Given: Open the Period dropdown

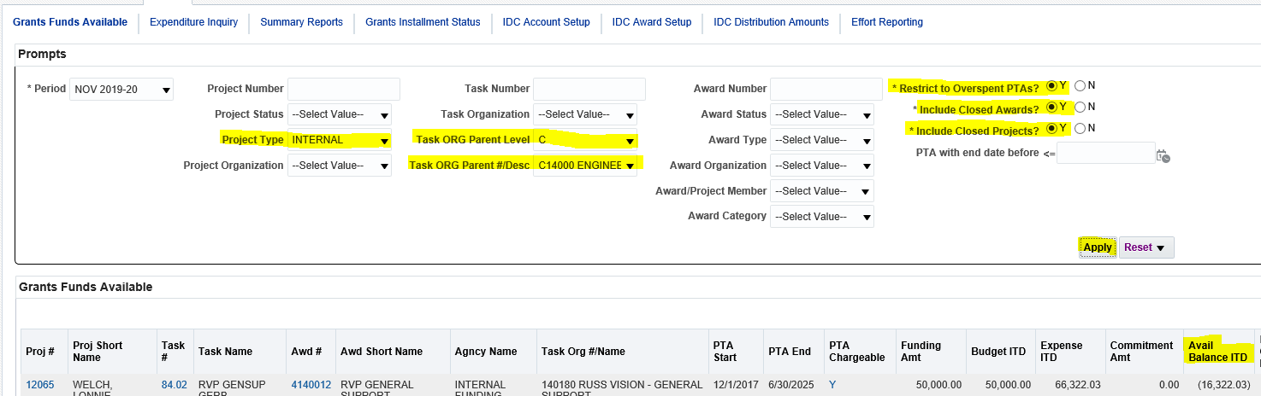Looking at the screenshot, I should click(x=121, y=90).
